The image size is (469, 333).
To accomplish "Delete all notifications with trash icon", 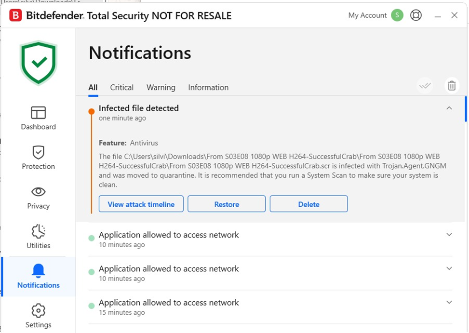I will (452, 86).
